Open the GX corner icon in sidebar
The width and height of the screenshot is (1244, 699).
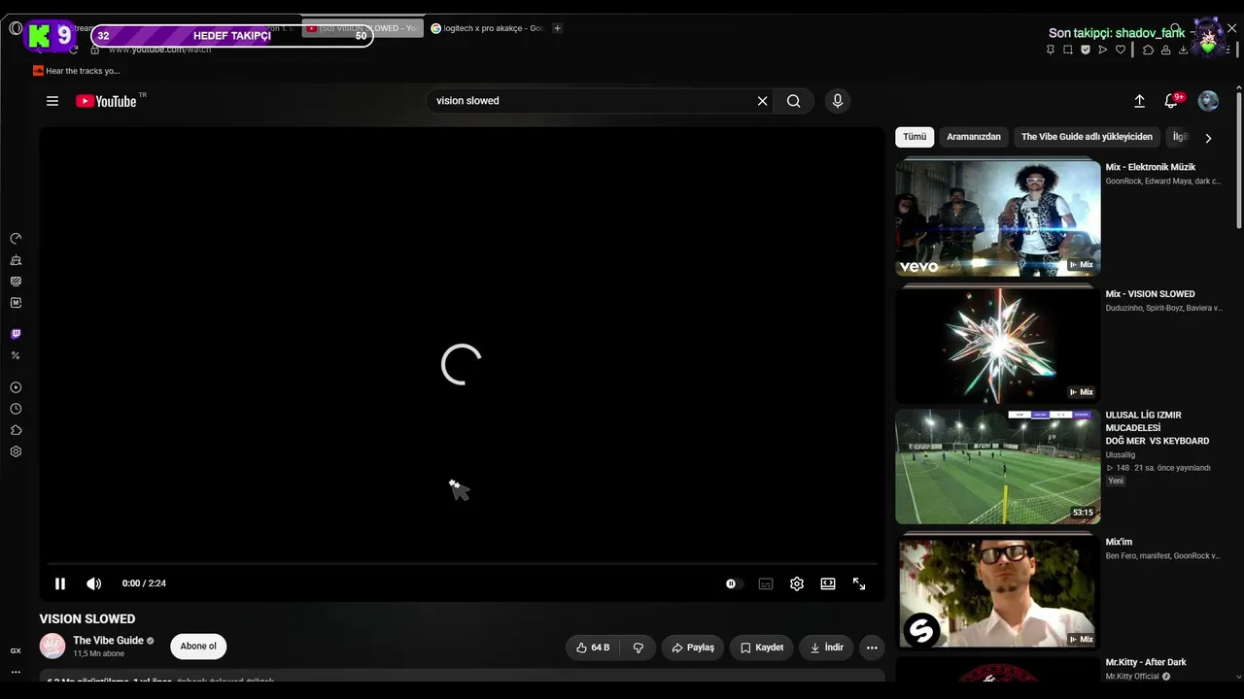16,650
